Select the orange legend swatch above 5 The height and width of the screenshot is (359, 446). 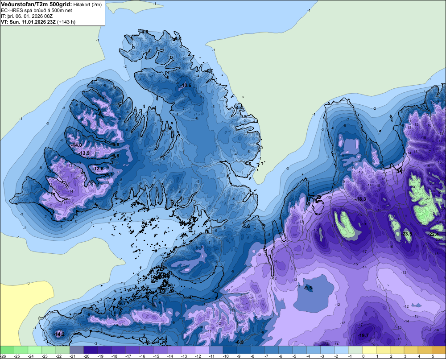(439, 350)
